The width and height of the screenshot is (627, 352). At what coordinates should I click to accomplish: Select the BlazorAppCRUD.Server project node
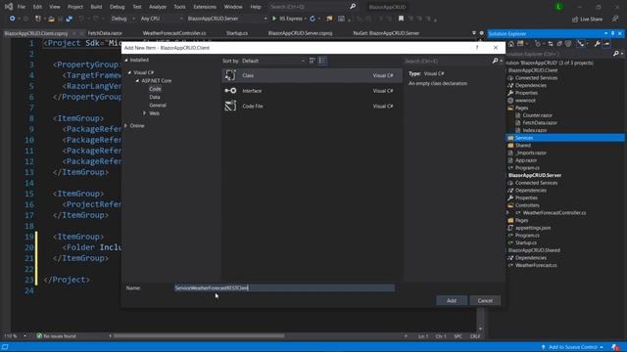click(535, 176)
